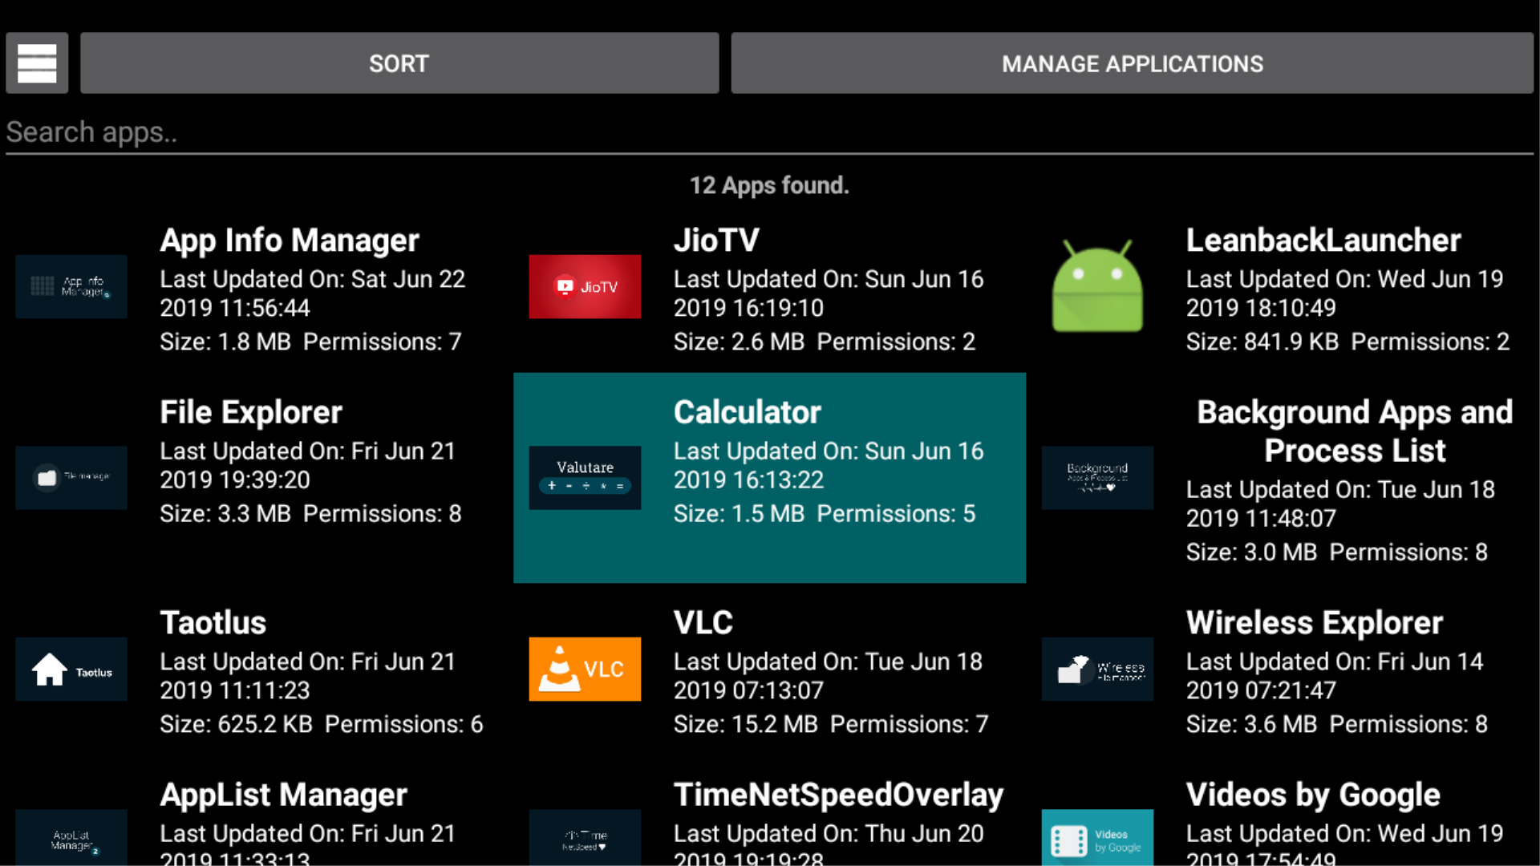The image size is (1540, 866).
Task: Open the Videos by Google icon
Action: (1096, 836)
